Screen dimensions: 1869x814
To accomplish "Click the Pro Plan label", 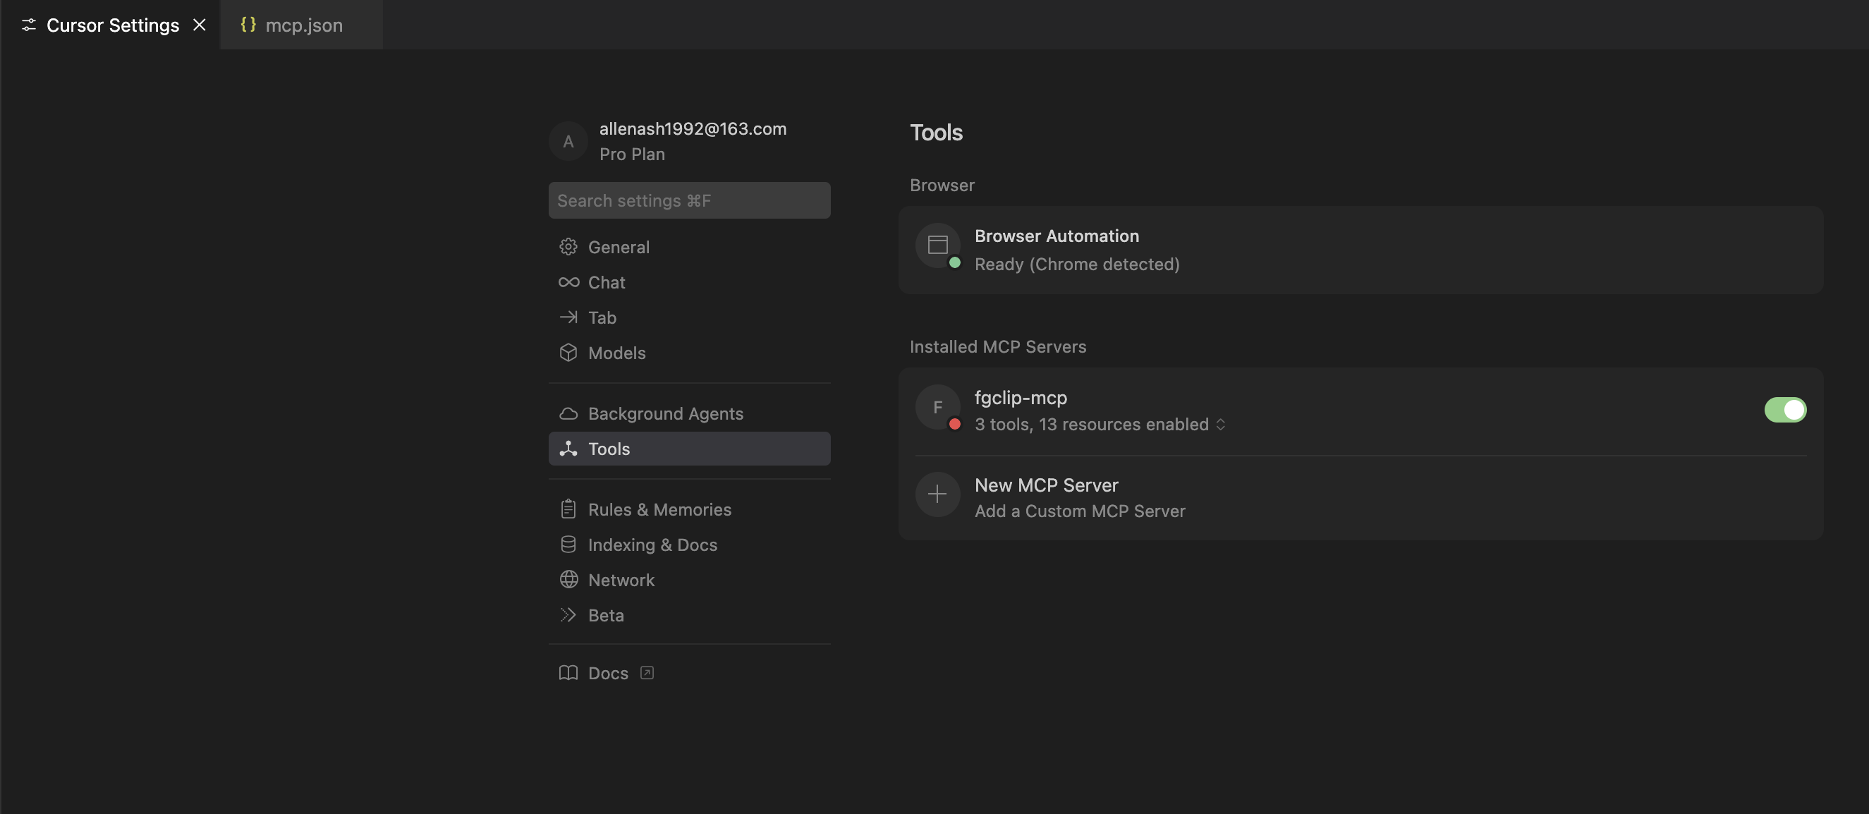I will [x=631, y=154].
